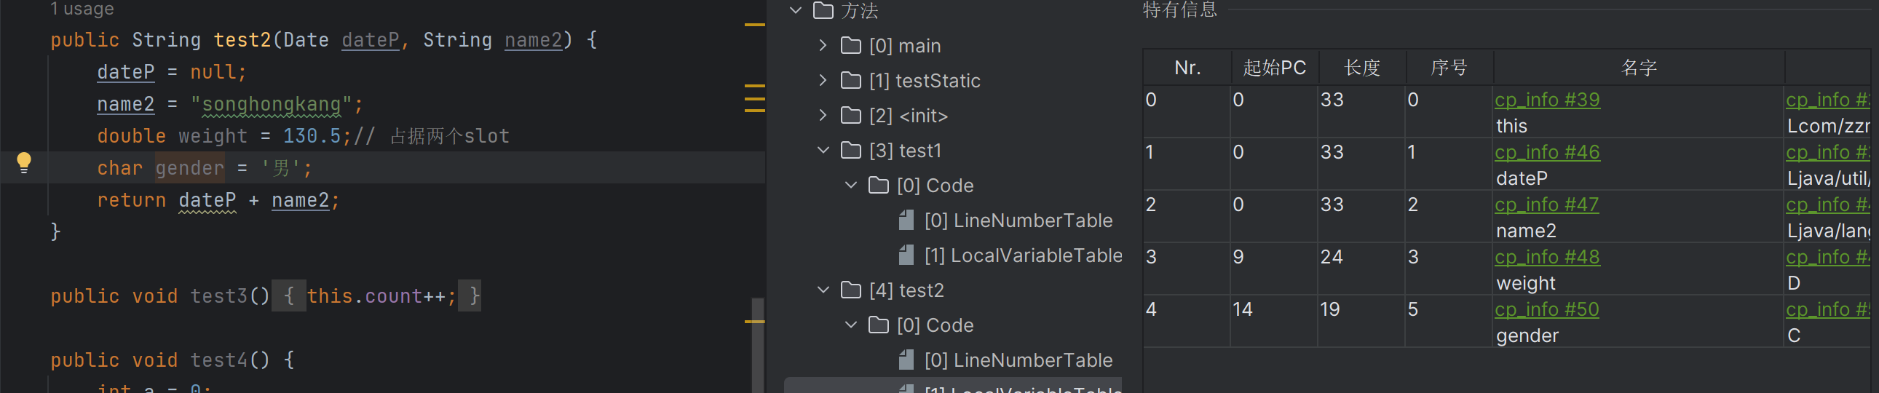Viewport: 1879px width, 393px height.
Task: Click the editor vertical scrollbar thumb
Action: [758, 343]
